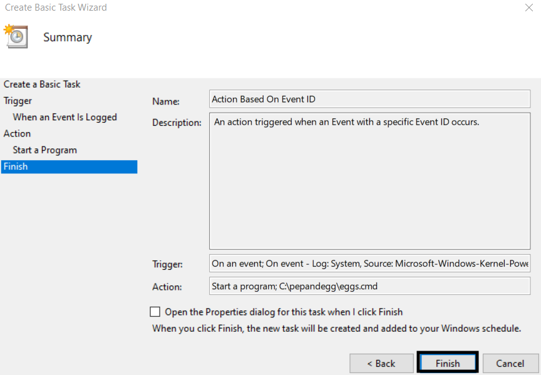Click the Finish button

point(448,363)
